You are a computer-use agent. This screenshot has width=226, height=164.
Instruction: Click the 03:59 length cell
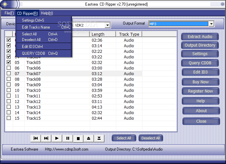97,91
